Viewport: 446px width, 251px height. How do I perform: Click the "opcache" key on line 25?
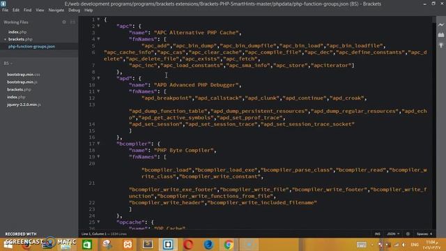(130, 222)
